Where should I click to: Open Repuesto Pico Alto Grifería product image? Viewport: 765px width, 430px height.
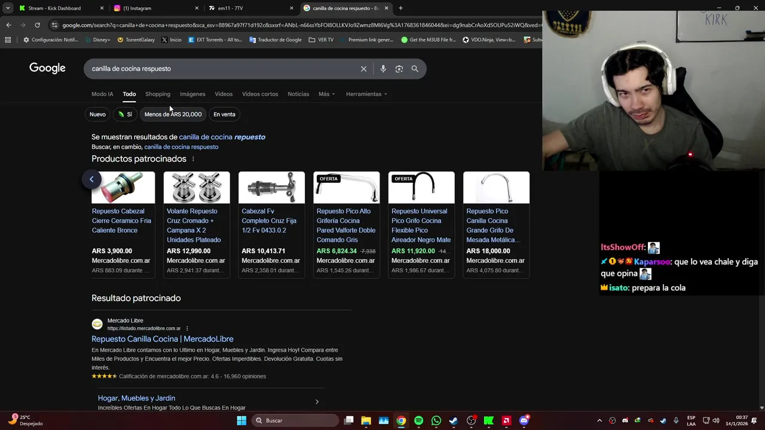tap(347, 188)
